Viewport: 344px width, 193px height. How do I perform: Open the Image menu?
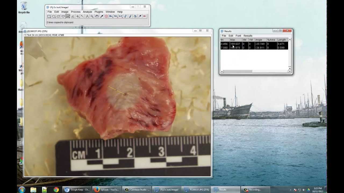click(65, 12)
